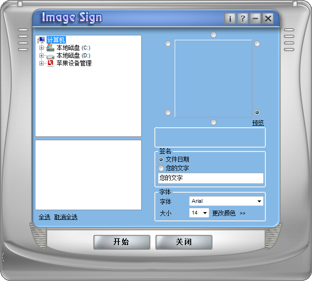This screenshot has height=281, width=312.
Task: Choose bottom-left signature position radio
Action: 168,113
